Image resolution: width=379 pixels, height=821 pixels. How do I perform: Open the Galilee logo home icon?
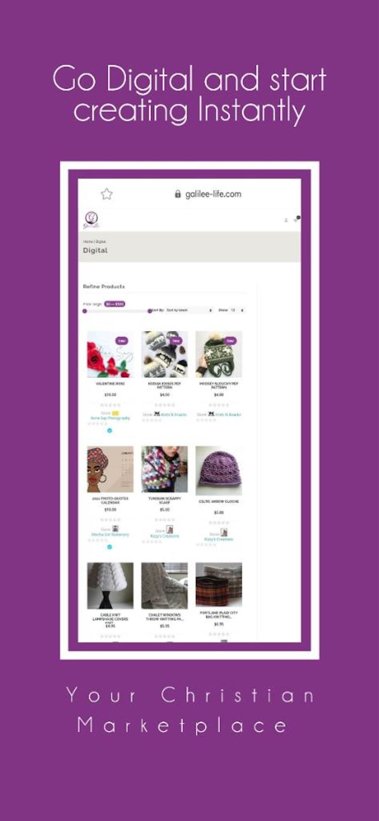(x=91, y=220)
